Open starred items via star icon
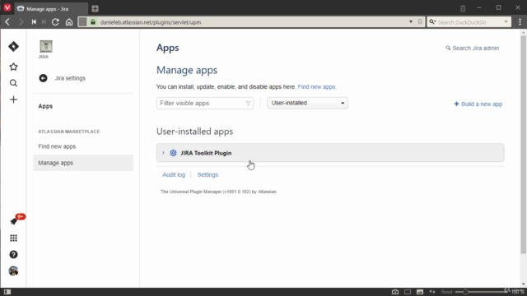This screenshot has height=296, width=527. 13,67
